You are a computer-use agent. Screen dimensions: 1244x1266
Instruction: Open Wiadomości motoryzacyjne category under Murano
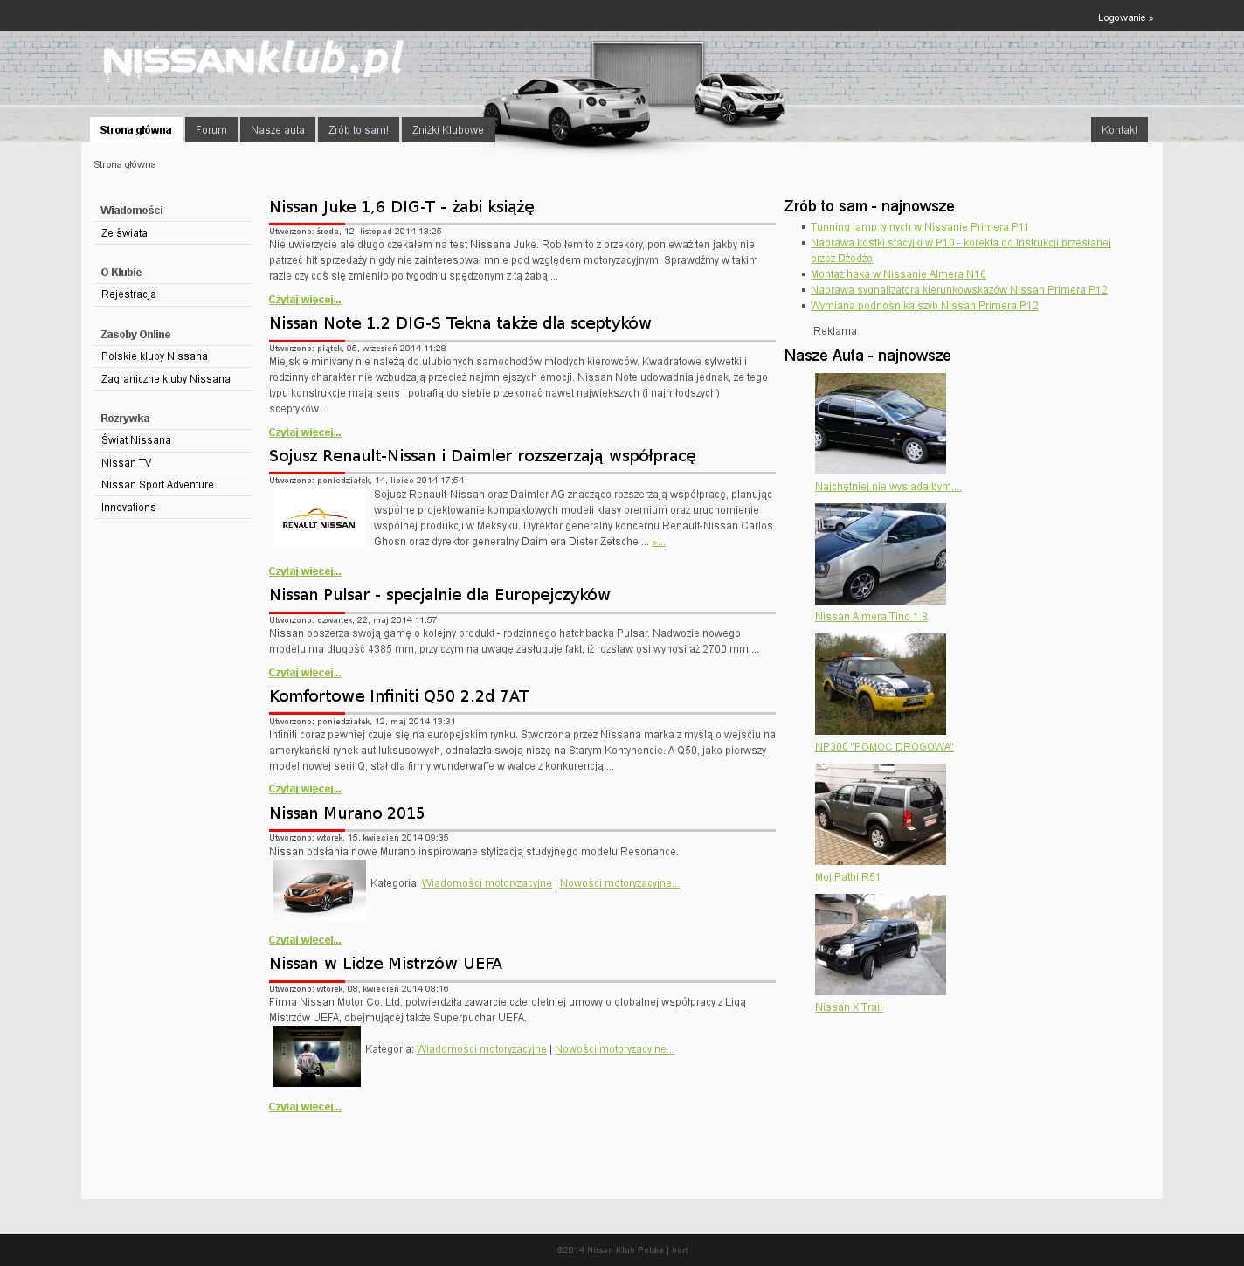487,883
